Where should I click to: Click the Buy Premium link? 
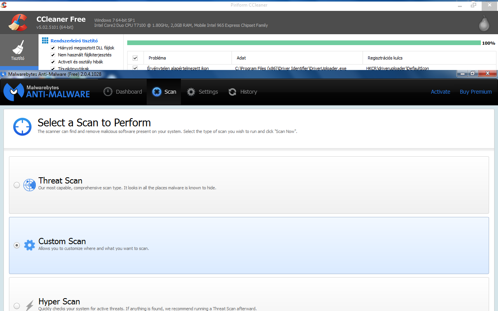(x=475, y=92)
